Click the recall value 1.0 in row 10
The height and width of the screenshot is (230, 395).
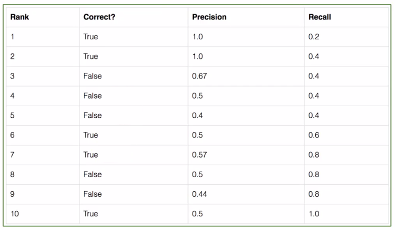314,213
